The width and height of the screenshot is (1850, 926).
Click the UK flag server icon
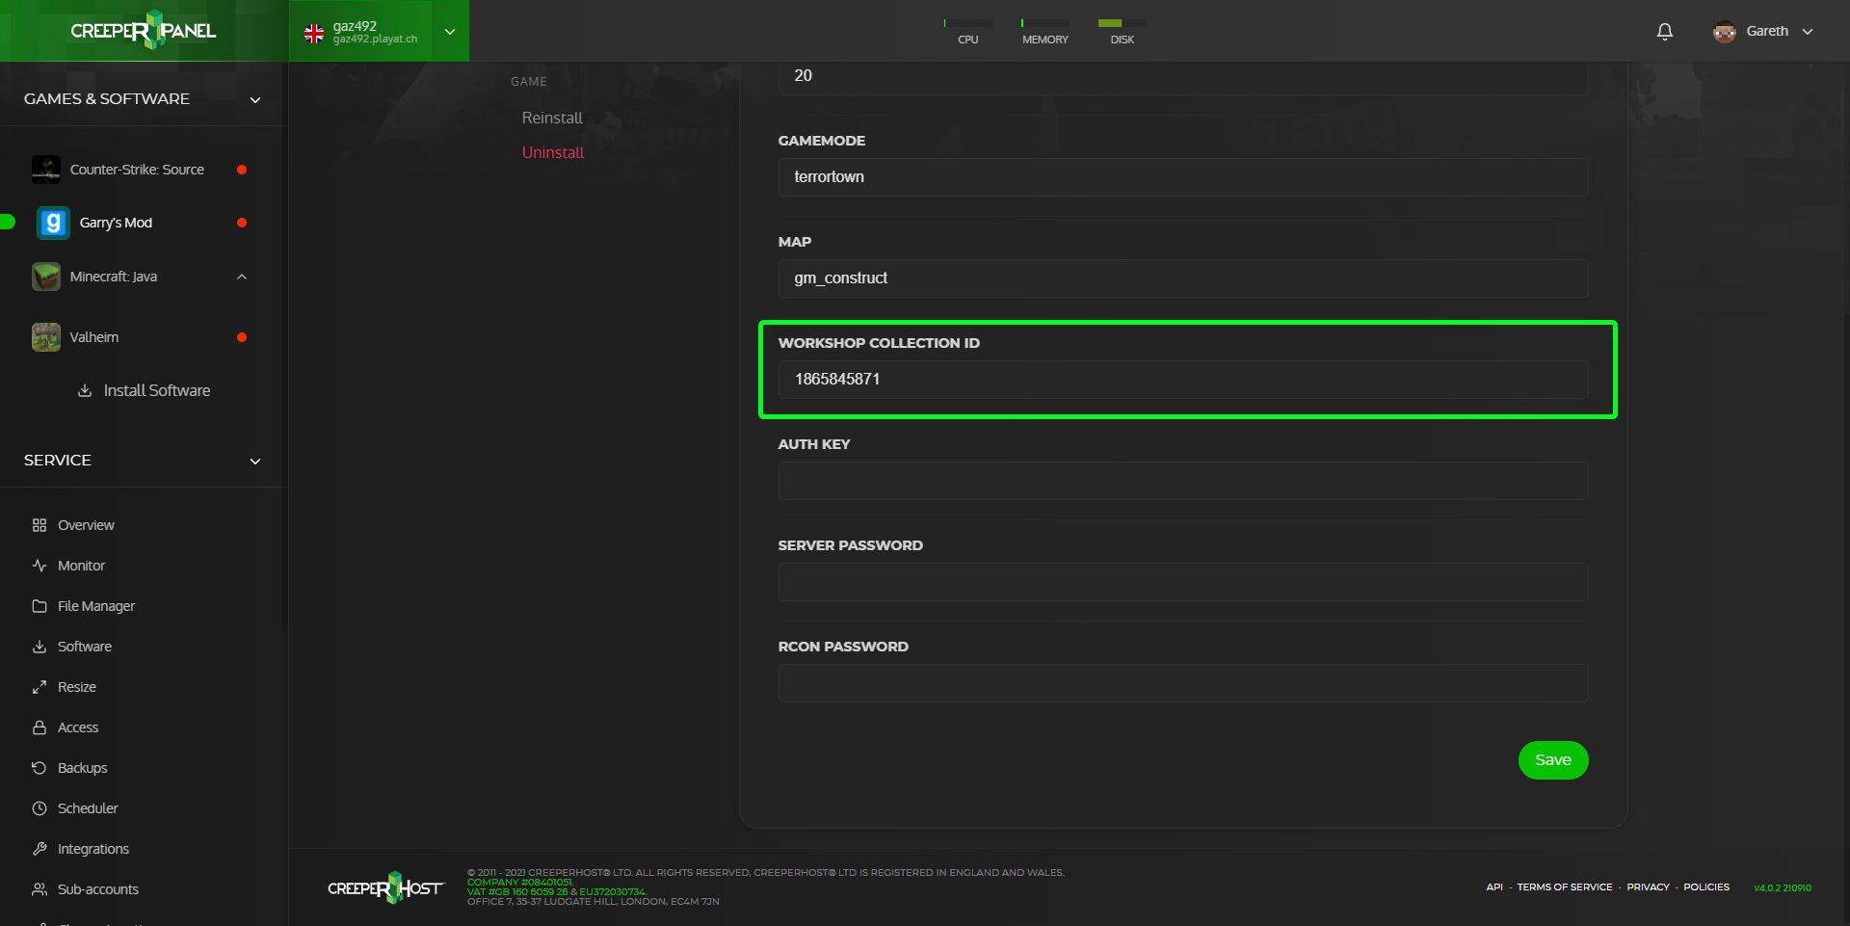[314, 34]
